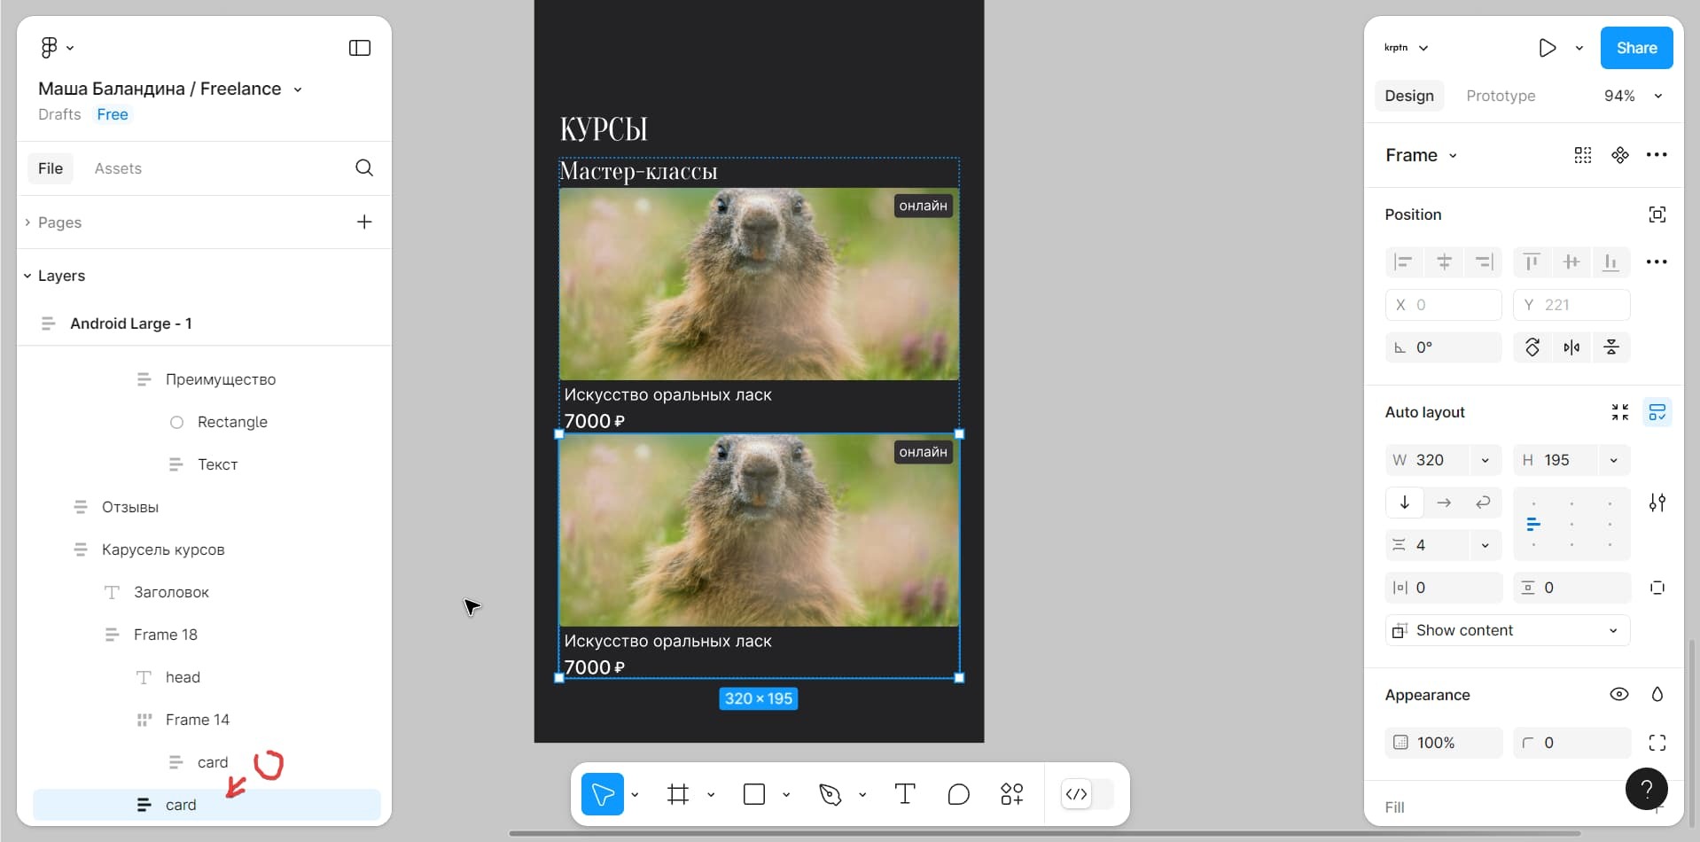Open frame more options ellipsis
The height and width of the screenshot is (842, 1700).
click(x=1657, y=155)
